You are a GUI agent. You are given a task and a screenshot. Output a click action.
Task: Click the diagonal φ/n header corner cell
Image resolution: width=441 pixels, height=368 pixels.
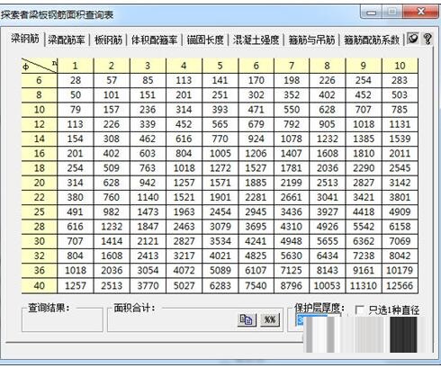[x=40, y=66]
